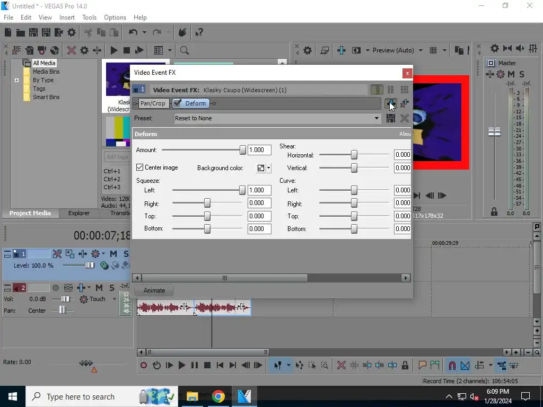Arm audio track 2 for record
Image resolution: width=543 pixels, height=407 pixels.
click(x=55, y=288)
